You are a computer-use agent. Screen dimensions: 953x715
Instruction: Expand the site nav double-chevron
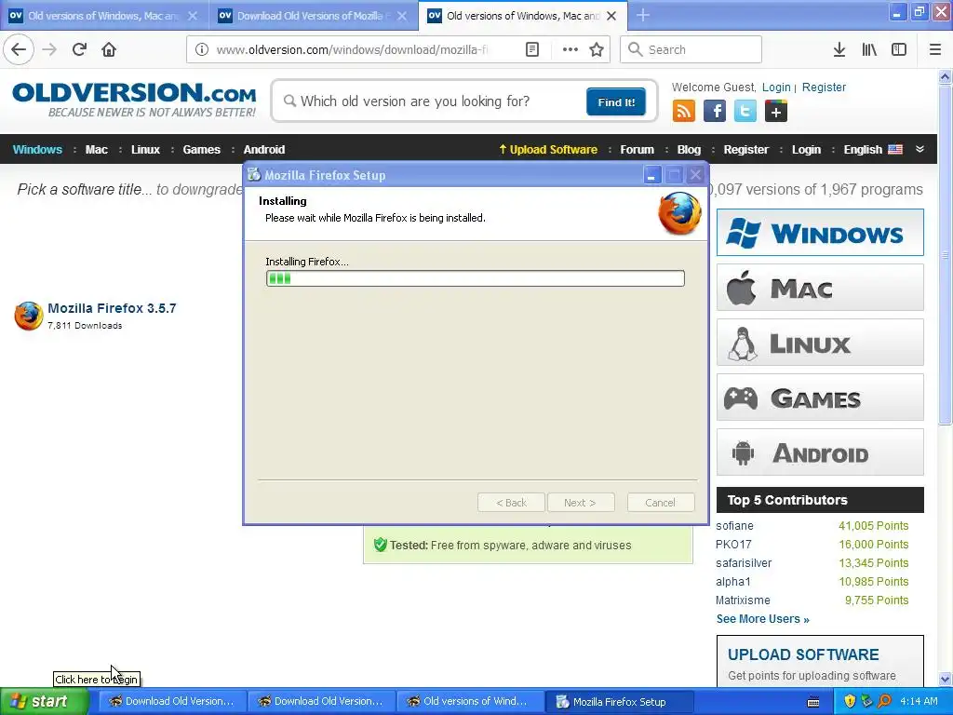point(919,149)
